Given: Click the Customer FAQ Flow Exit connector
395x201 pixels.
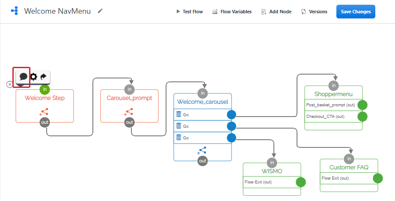Looking at the screenshot, I should click(x=377, y=178).
